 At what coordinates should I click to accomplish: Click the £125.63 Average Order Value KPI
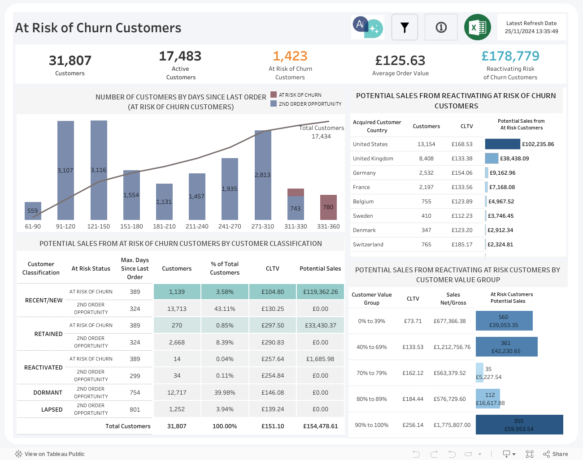(x=400, y=60)
